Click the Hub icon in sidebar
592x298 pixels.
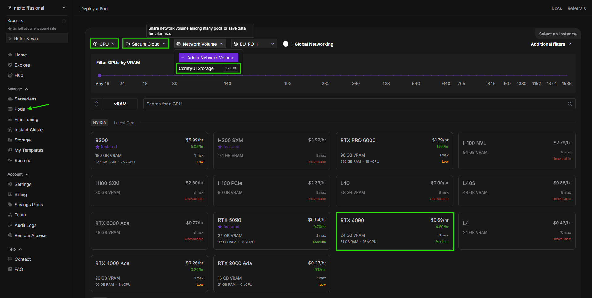click(10, 75)
